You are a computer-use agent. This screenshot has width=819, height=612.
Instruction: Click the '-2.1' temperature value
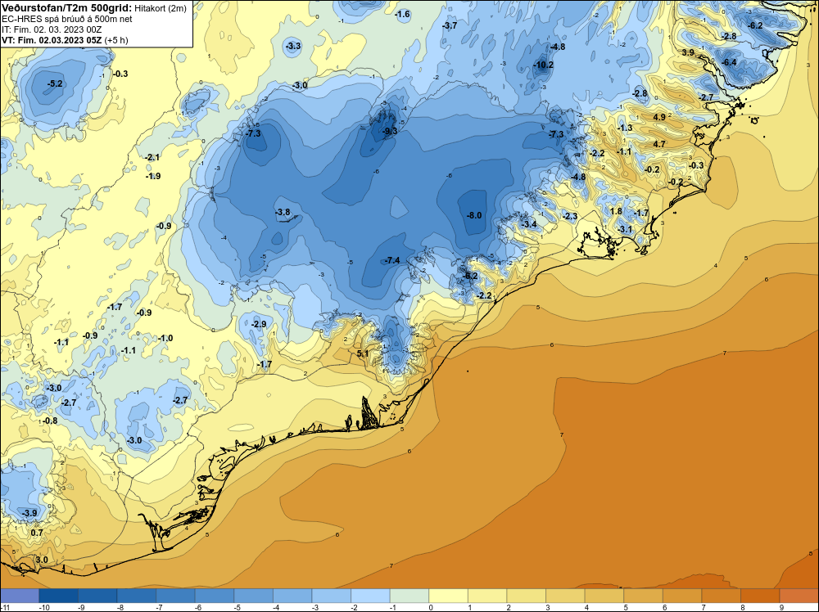click(x=152, y=157)
